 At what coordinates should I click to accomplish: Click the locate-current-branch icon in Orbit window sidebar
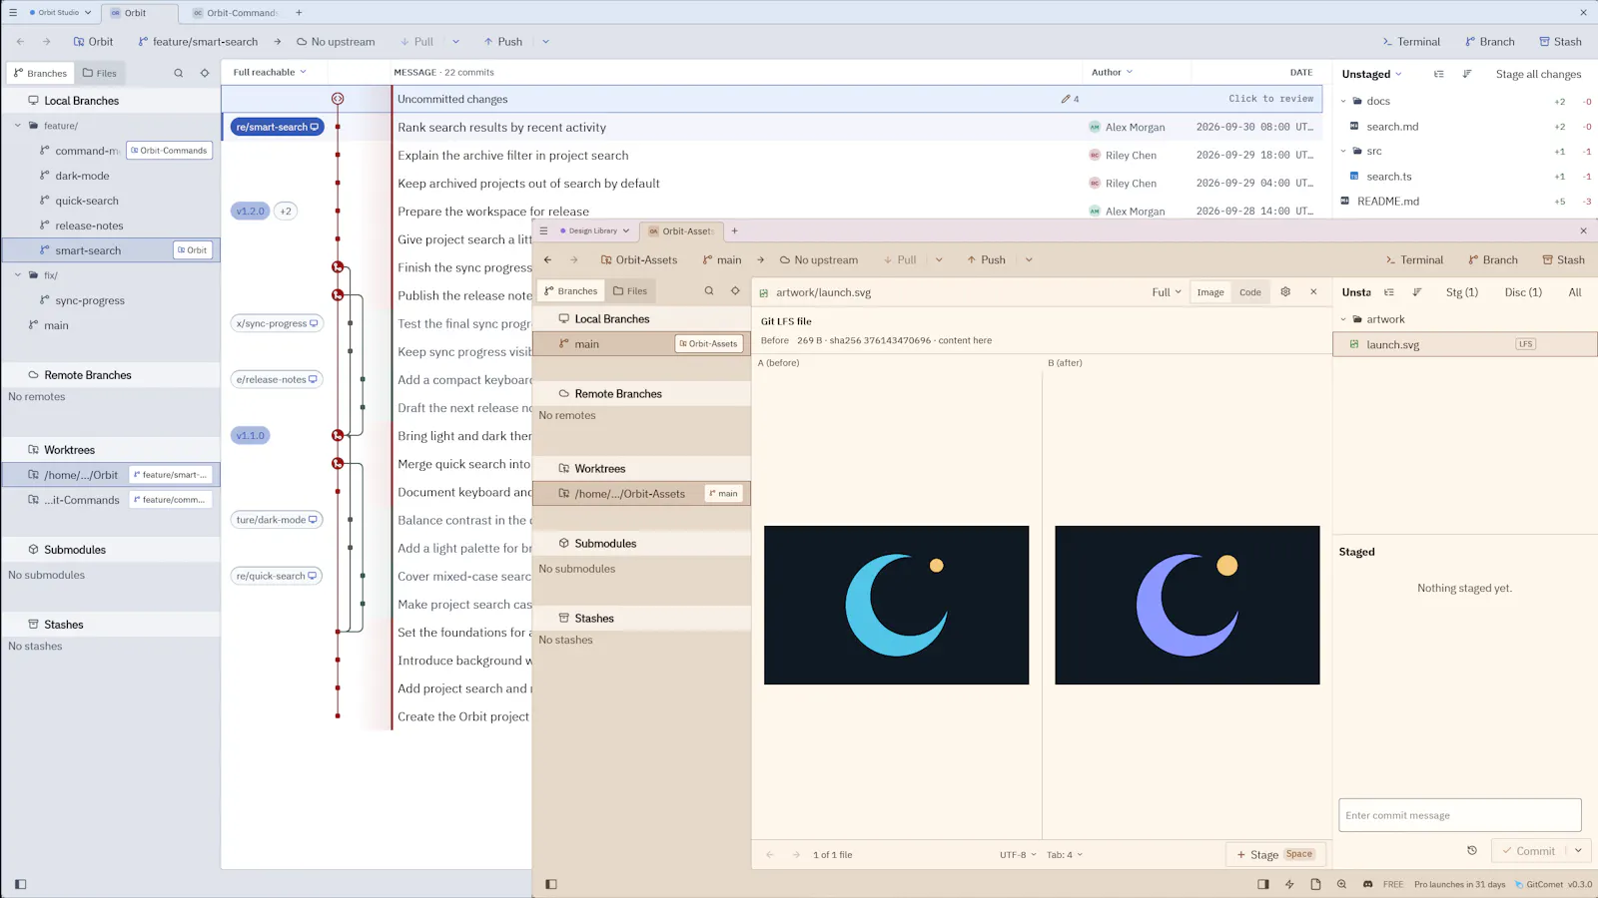205,73
